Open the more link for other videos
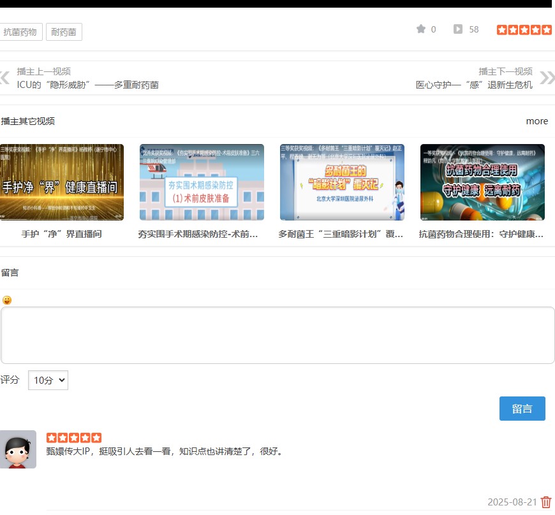This screenshot has width=555, height=515. point(537,121)
